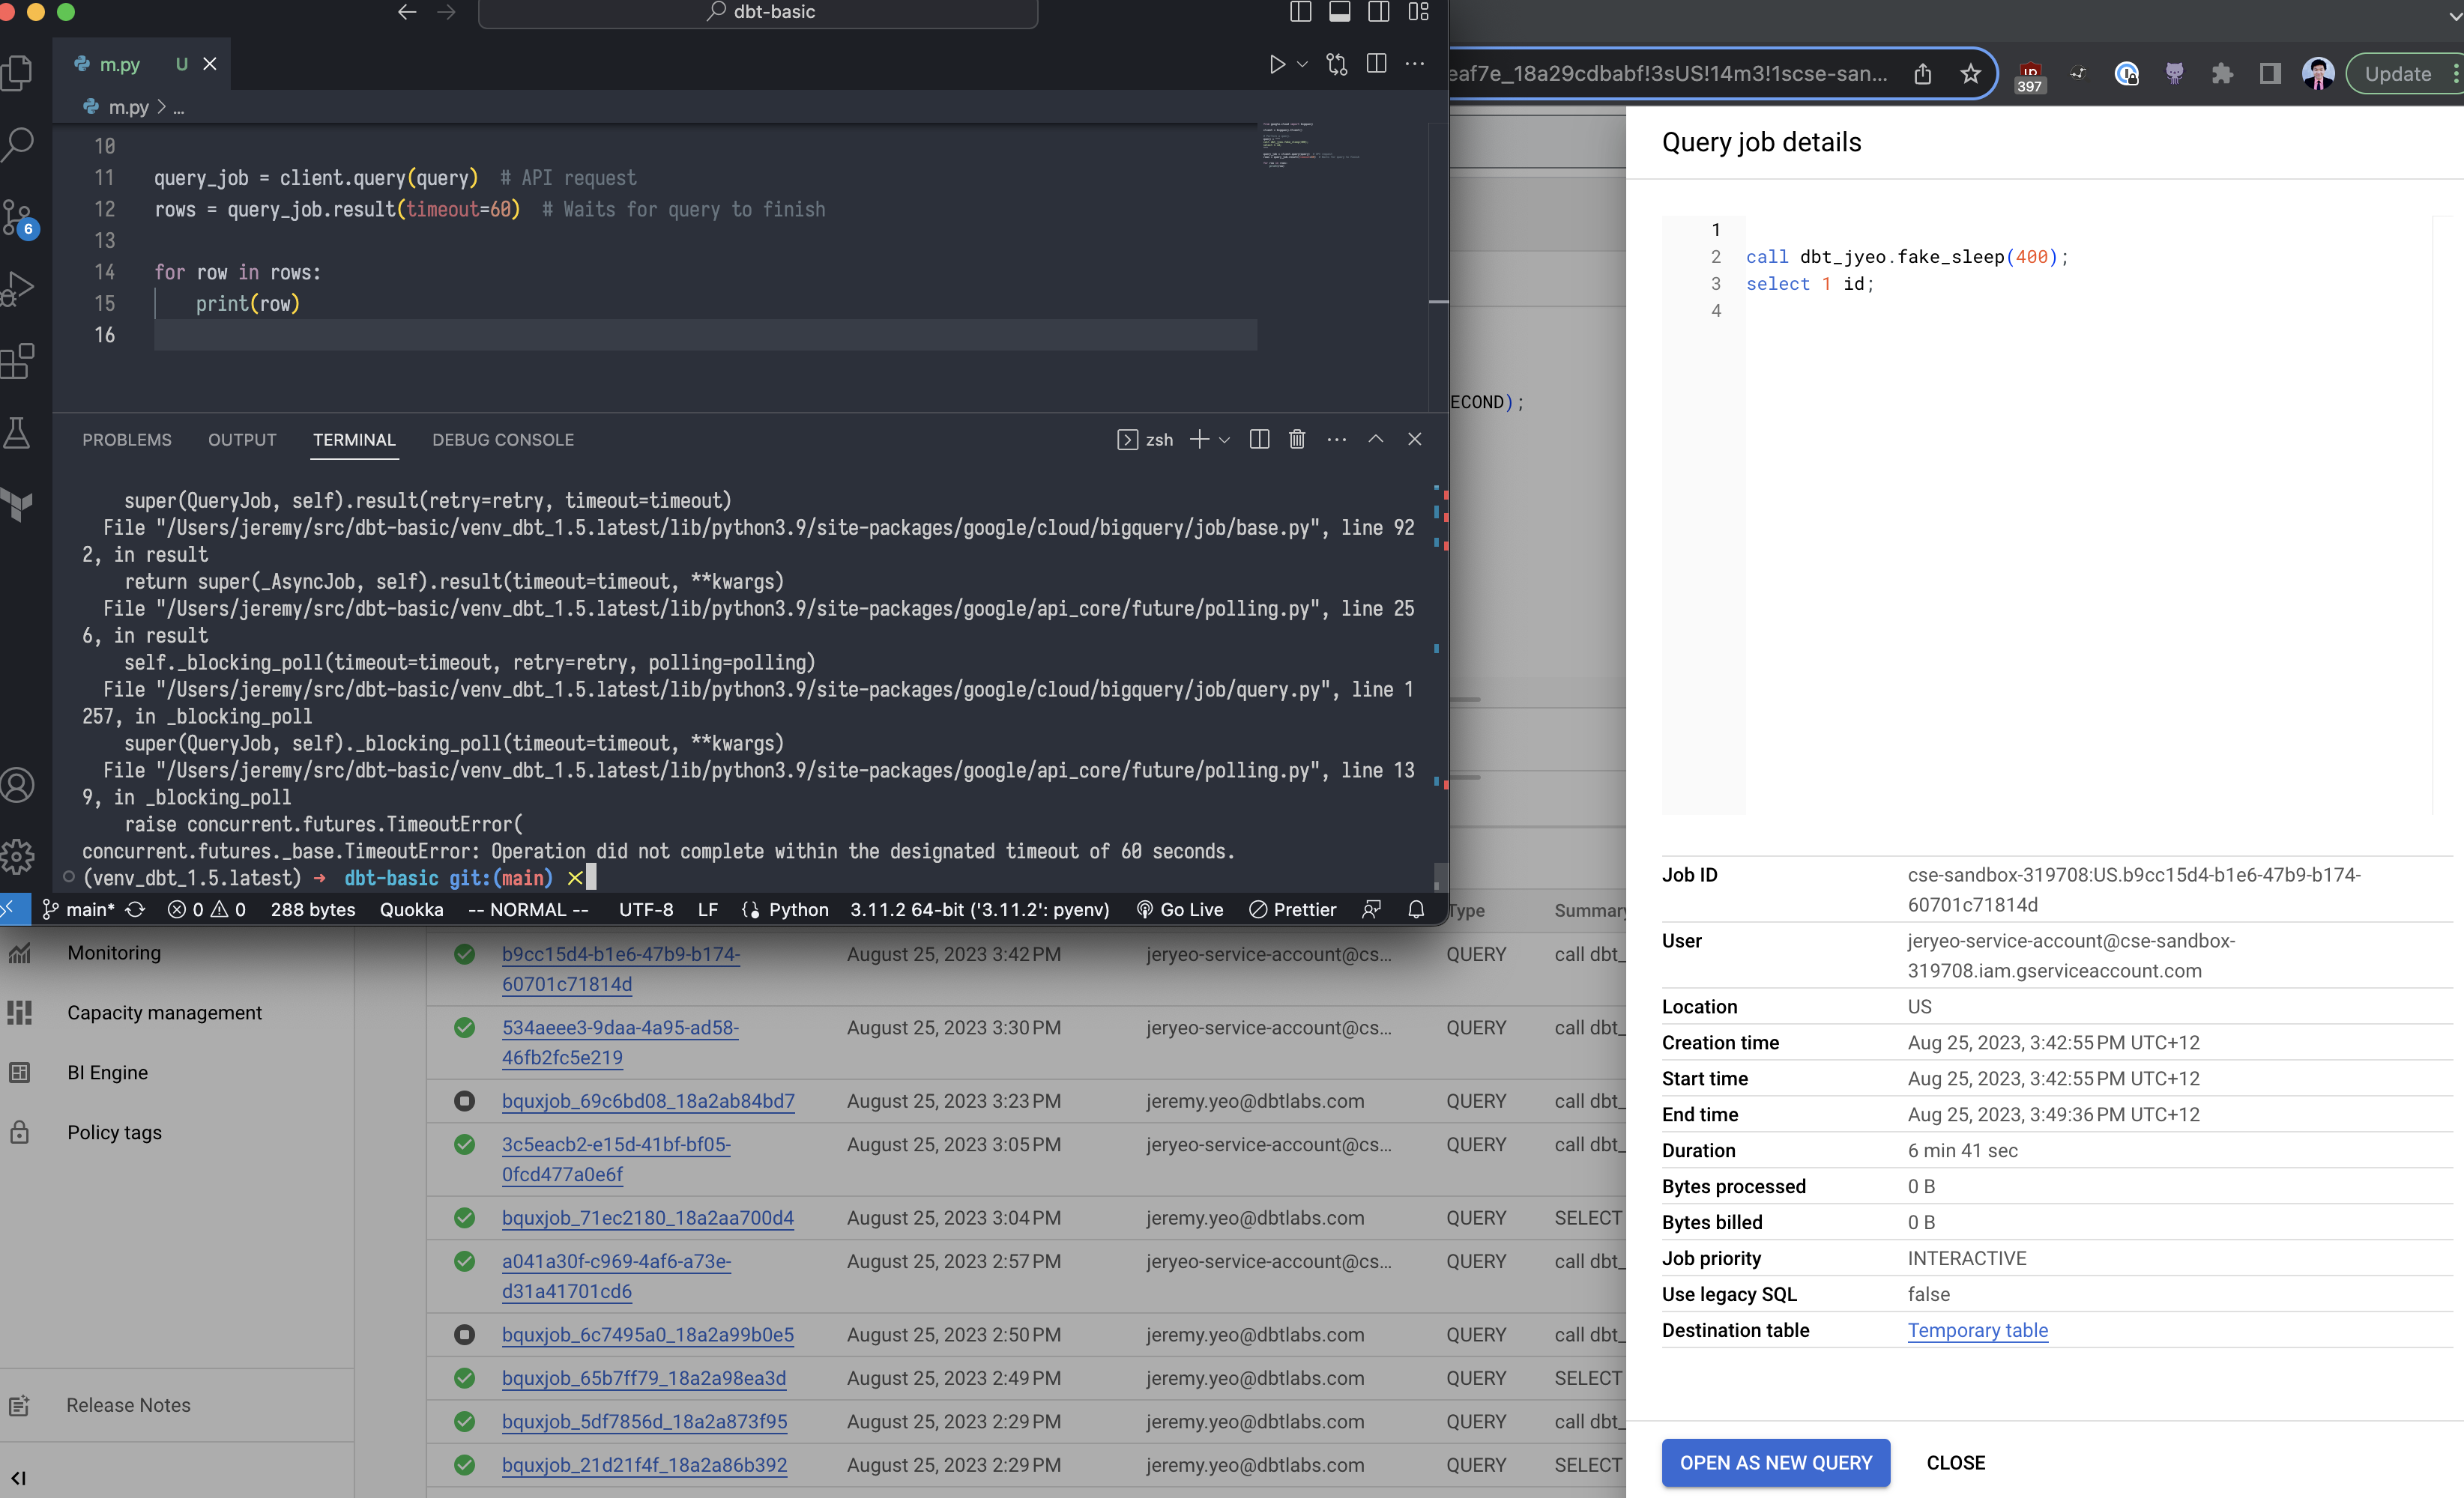Viewport: 2464px width, 1498px height.
Task: Click the OPEN AS NEW QUERY button
Action: click(x=1775, y=1462)
